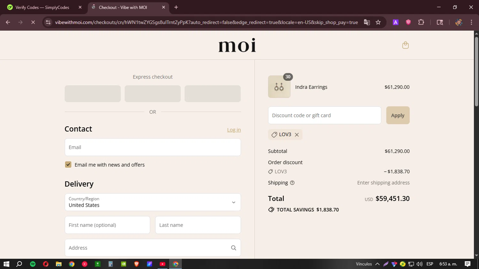
Task: Click the middle express checkout button
Action: (x=153, y=93)
